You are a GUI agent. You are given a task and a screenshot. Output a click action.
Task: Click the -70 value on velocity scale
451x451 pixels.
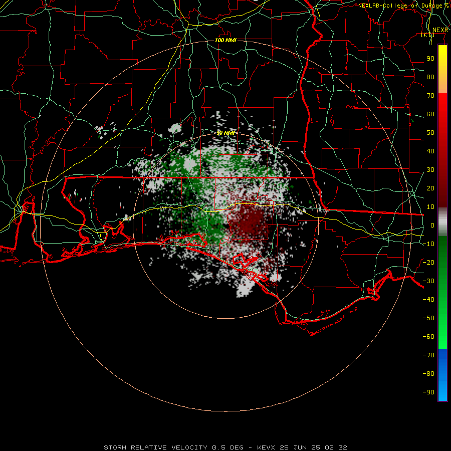pyautogui.click(x=428, y=355)
